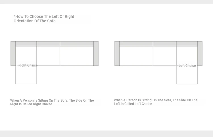Click the wide end seat of Right Chaise sofa
The width and height of the screenshot is (213, 137).
(77, 56)
